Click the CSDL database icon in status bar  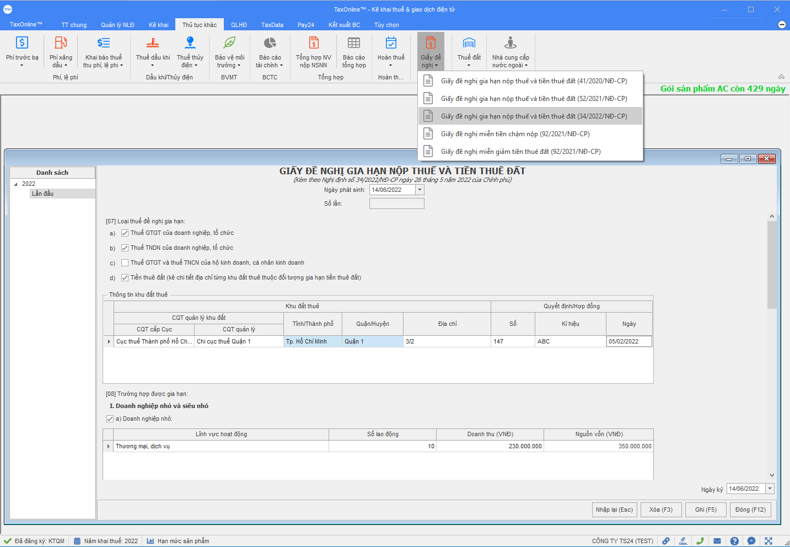coord(683,541)
